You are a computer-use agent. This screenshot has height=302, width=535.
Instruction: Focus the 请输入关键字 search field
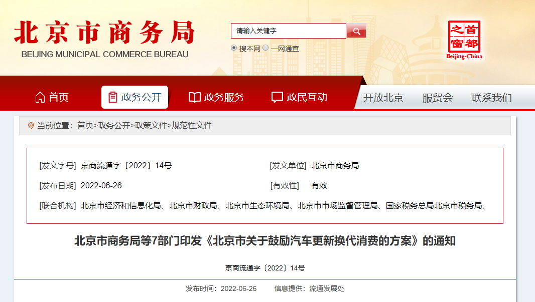[x=288, y=31]
